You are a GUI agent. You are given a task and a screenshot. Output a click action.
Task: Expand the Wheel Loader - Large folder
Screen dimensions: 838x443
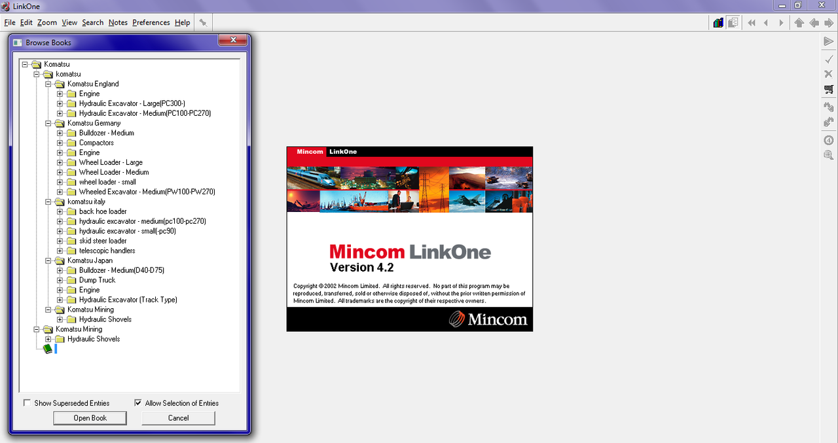(60, 162)
